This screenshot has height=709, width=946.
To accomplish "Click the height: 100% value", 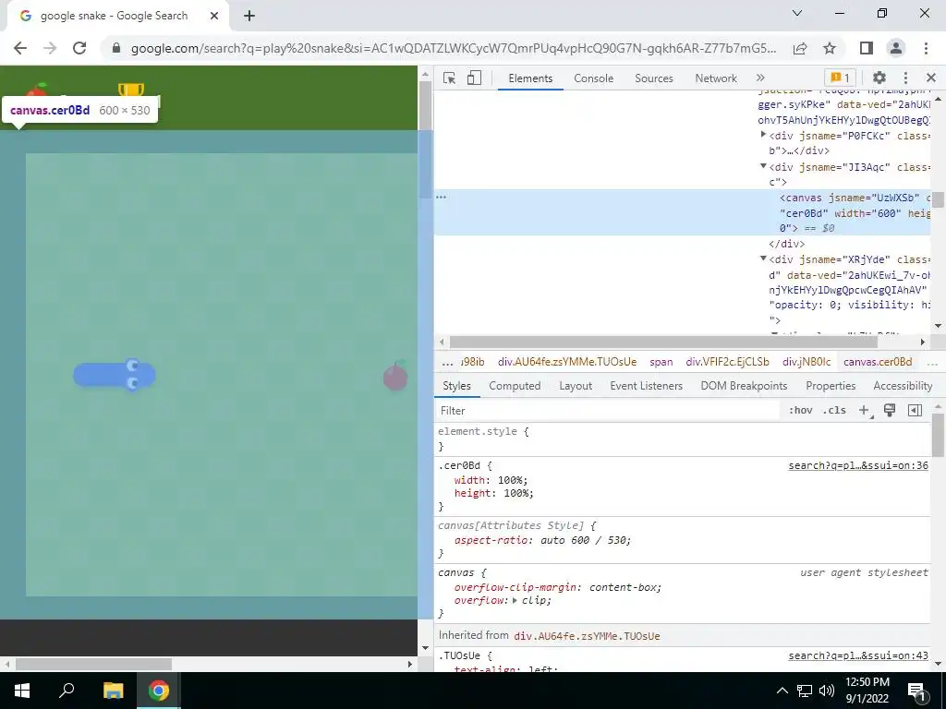I will (517, 493).
